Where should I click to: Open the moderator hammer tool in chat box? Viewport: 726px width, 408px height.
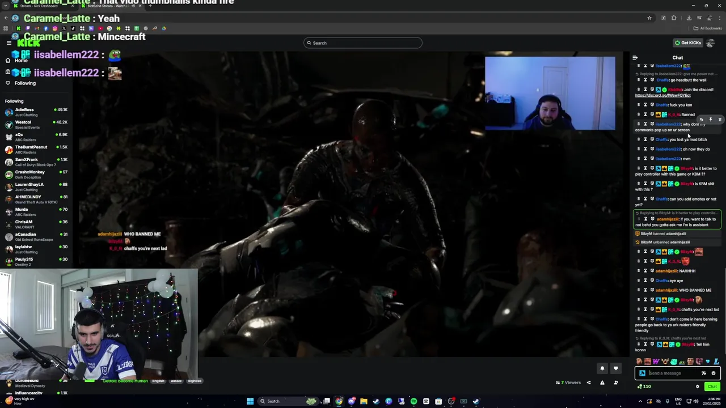(x=642, y=373)
